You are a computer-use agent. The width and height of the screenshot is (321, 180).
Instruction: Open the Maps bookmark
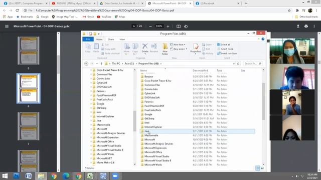tap(120, 16)
